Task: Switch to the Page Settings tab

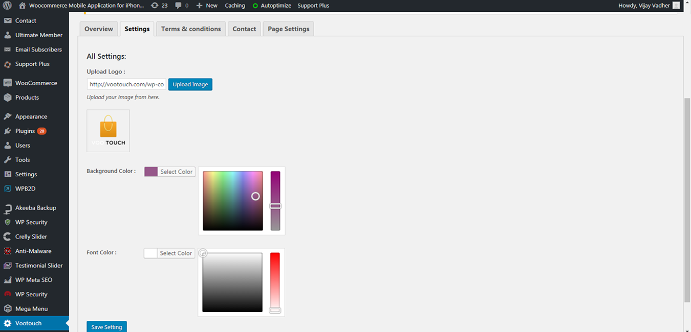Action: coord(289,29)
